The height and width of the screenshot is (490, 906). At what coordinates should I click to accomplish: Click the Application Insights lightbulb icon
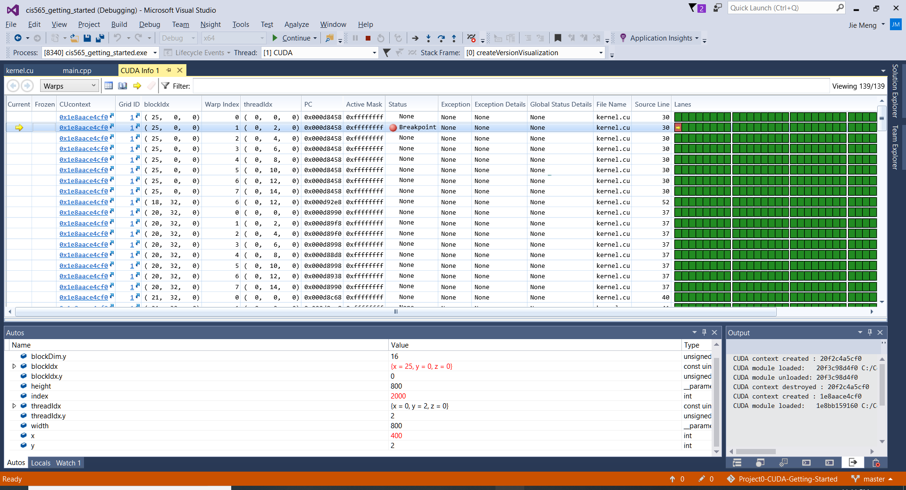tap(623, 38)
